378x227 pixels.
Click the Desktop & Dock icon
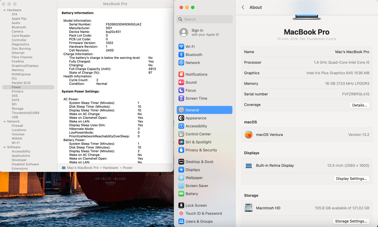[181, 162]
